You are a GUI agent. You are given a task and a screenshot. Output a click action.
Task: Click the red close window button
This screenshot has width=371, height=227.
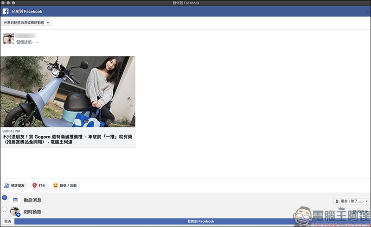tap(3, 3)
